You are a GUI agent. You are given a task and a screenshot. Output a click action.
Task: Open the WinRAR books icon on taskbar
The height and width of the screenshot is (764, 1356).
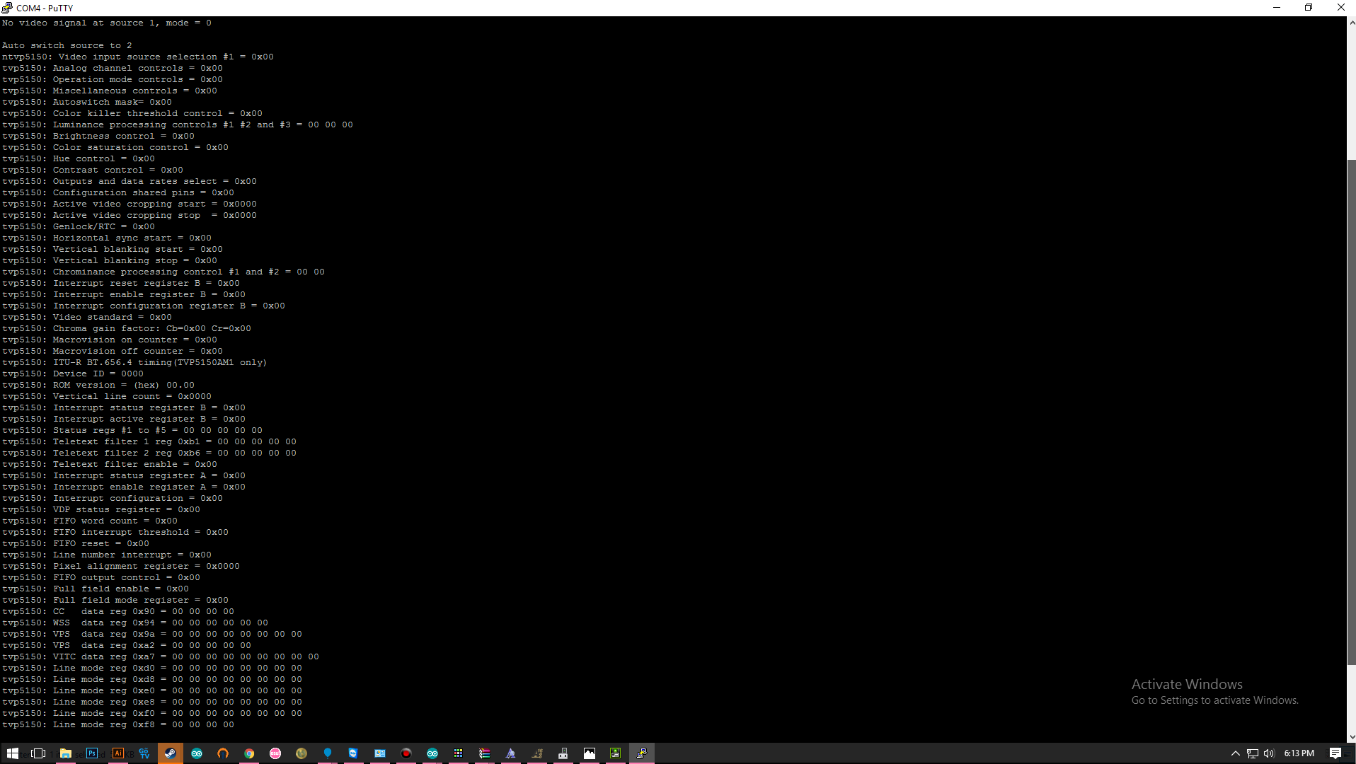485,753
